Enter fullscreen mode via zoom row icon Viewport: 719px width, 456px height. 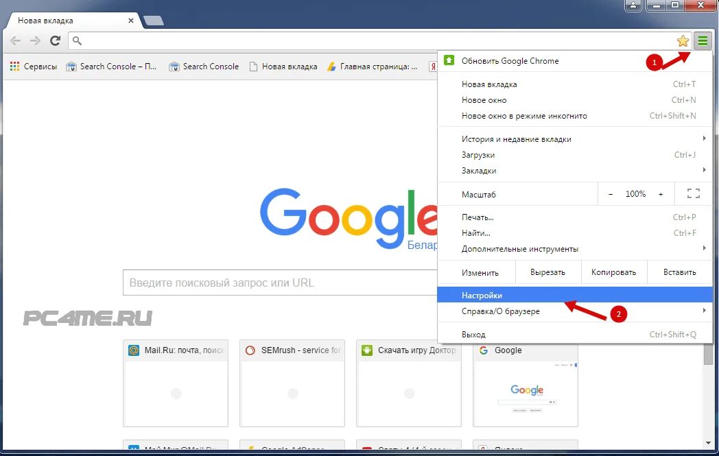pyautogui.click(x=694, y=194)
